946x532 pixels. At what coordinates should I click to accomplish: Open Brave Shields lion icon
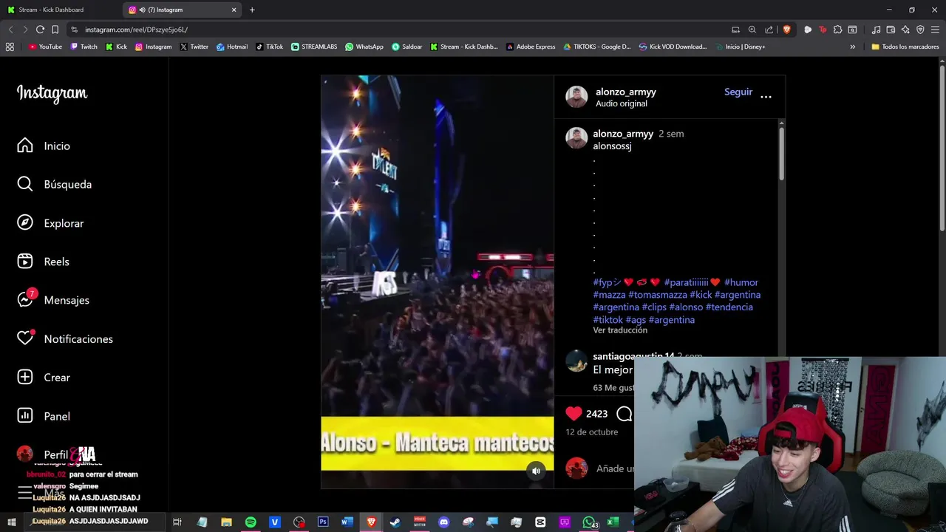(x=786, y=30)
